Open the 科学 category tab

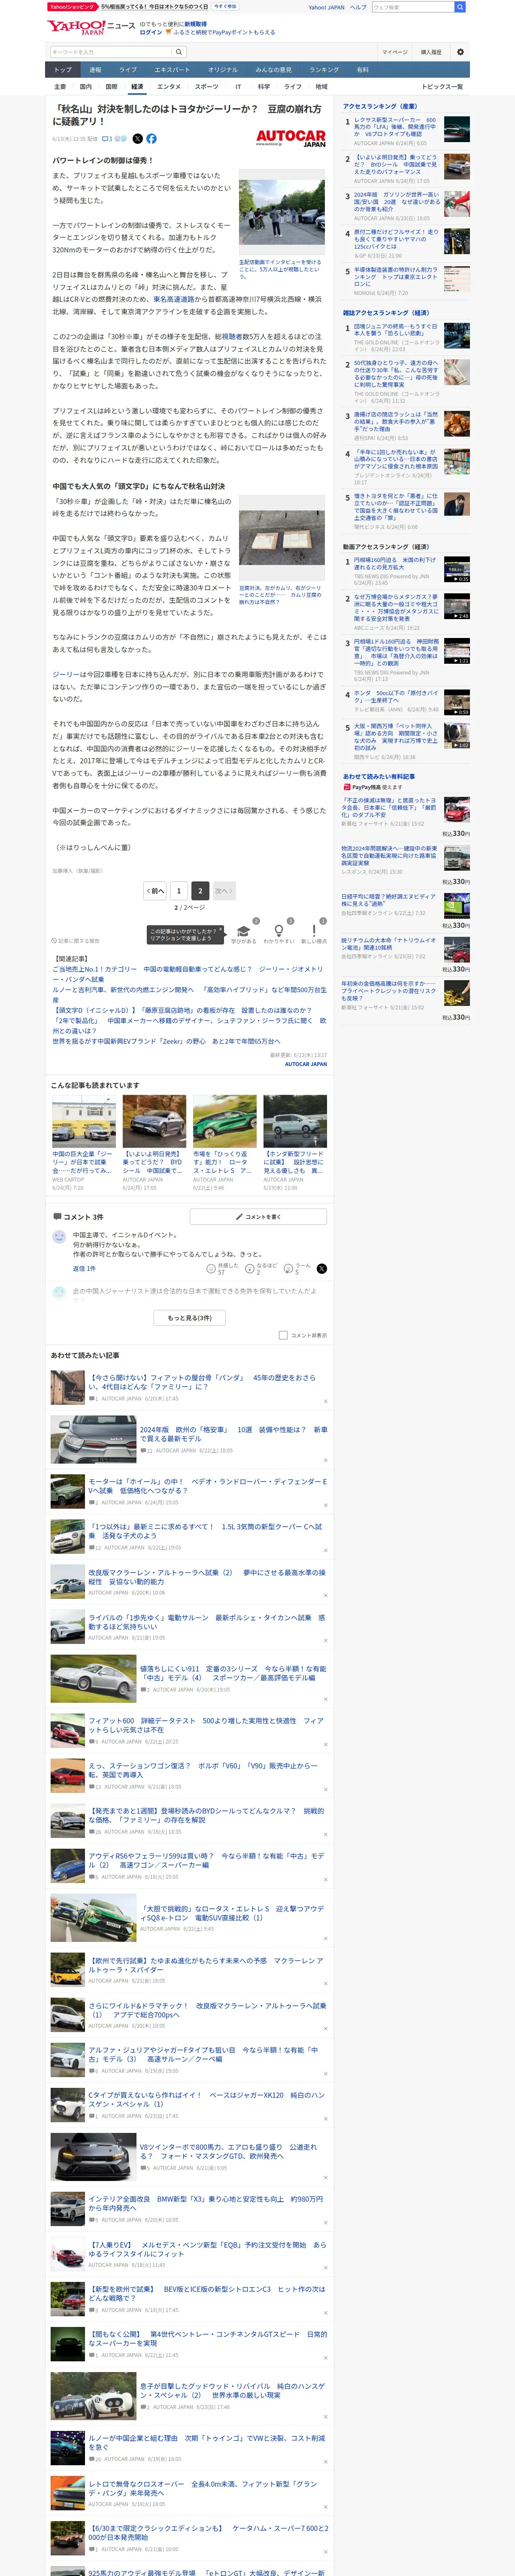click(x=264, y=87)
